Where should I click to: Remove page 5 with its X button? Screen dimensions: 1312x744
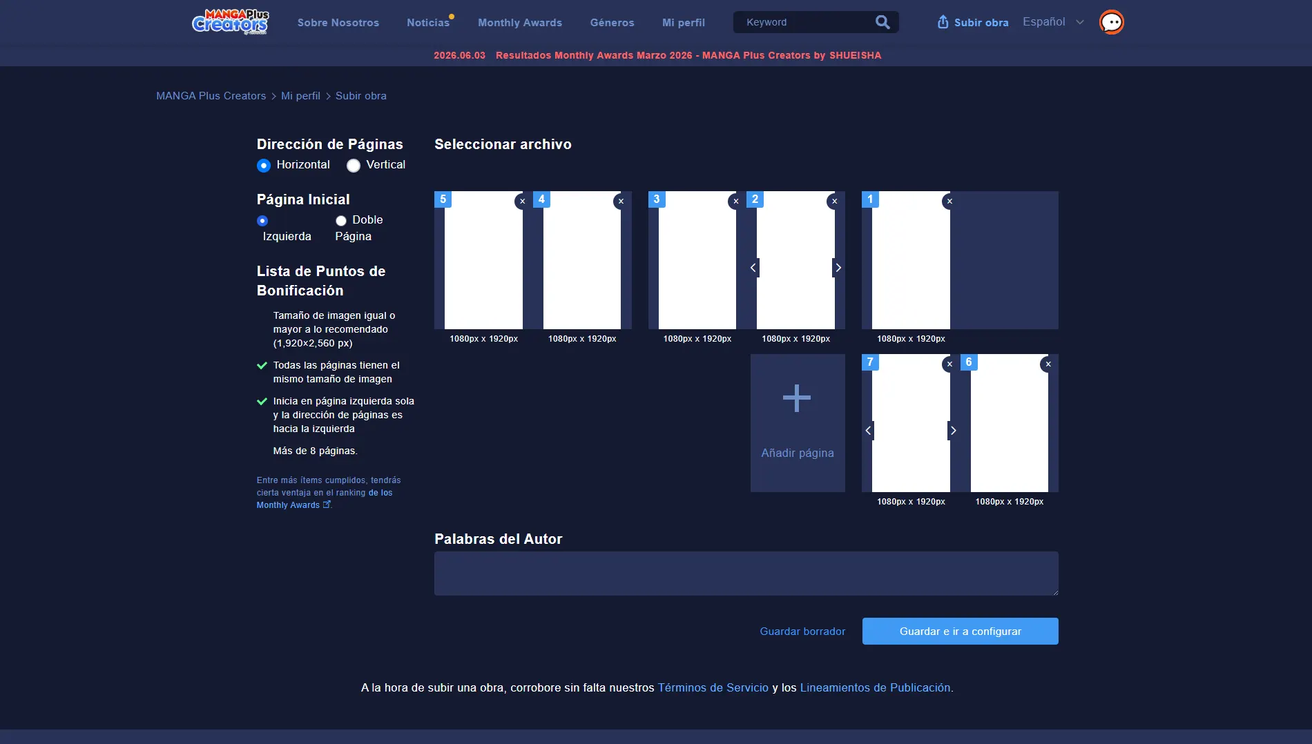(x=523, y=202)
